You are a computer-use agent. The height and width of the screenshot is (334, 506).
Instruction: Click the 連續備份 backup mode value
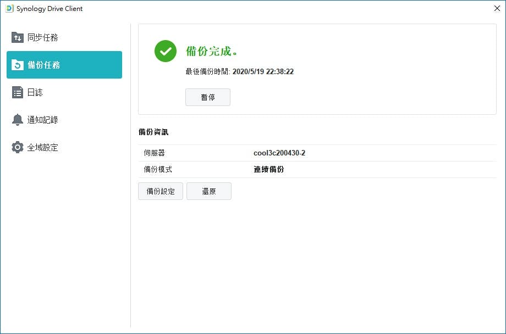click(268, 169)
